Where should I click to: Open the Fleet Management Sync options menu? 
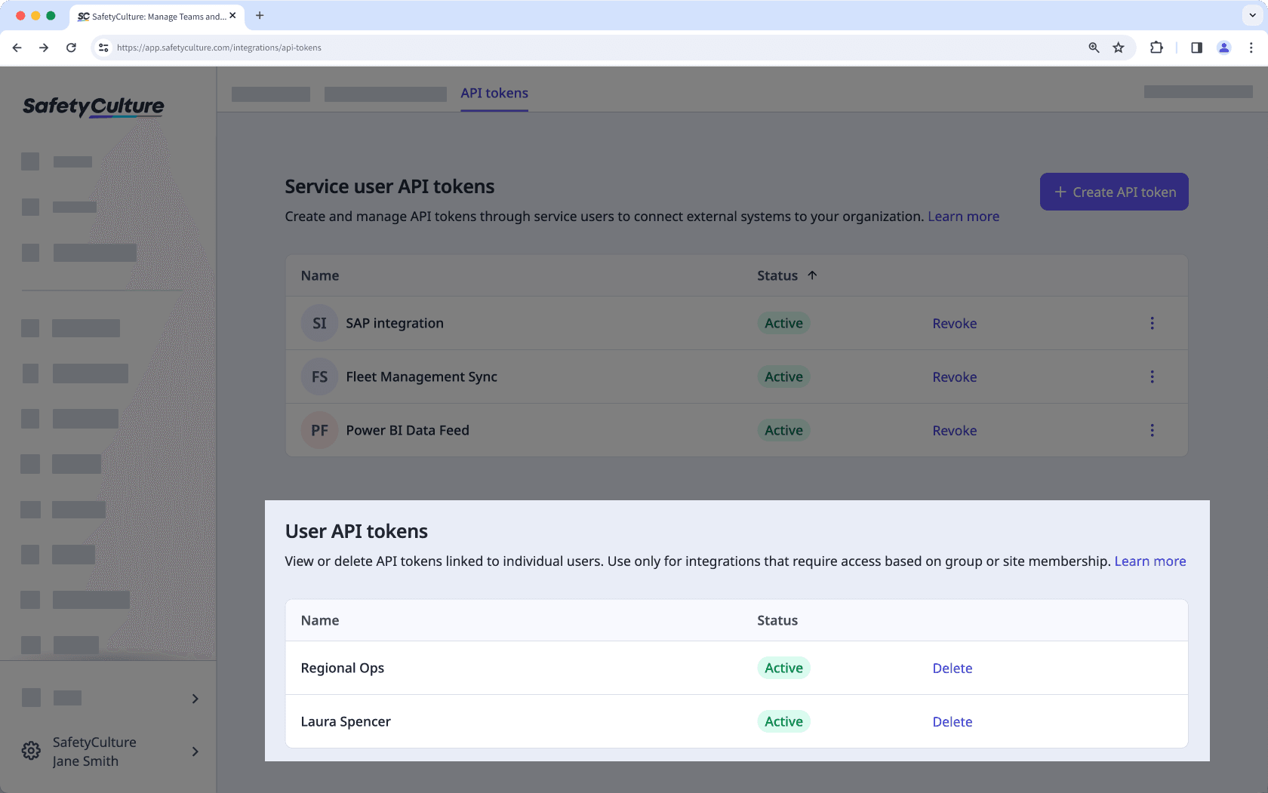pyautogui.click(x=1152, y=377)
